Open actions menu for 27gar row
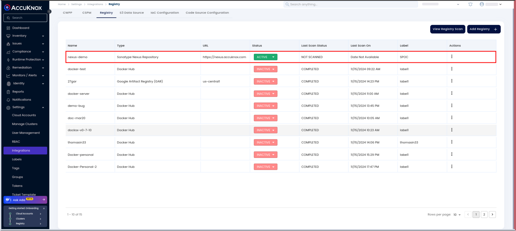 click(452, 81)
